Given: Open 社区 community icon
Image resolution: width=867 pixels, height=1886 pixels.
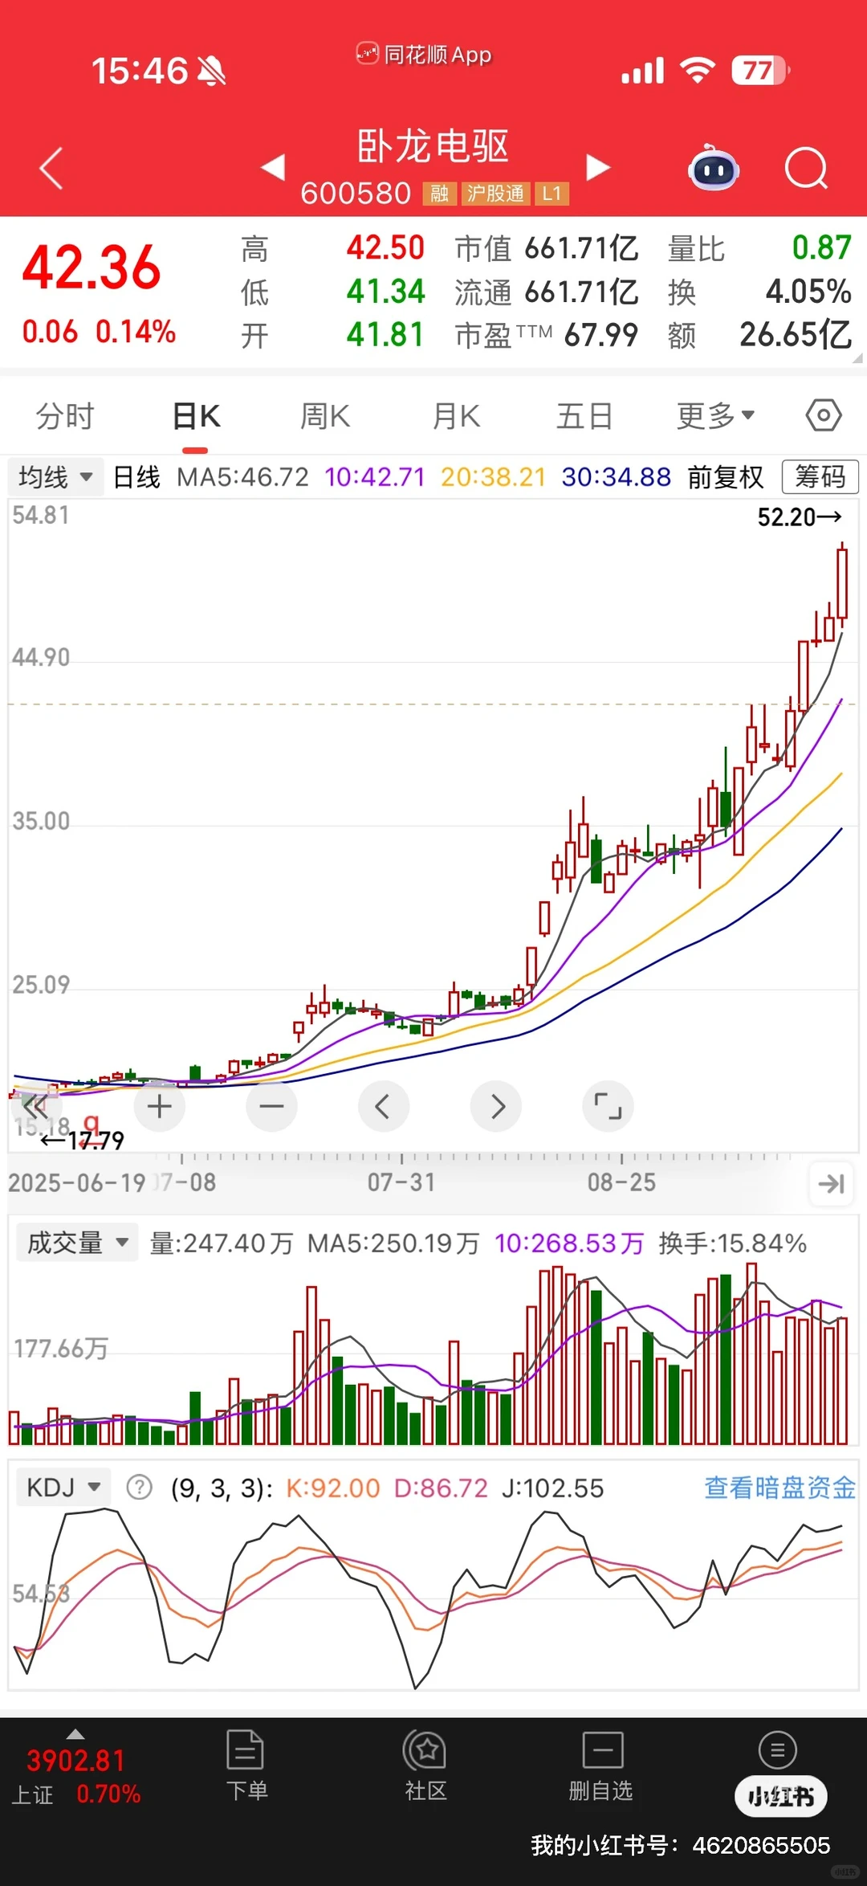Looking at the screenshot, I should 426,1766.
